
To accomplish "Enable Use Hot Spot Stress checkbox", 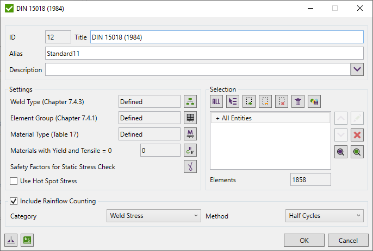I will [14, 181].
